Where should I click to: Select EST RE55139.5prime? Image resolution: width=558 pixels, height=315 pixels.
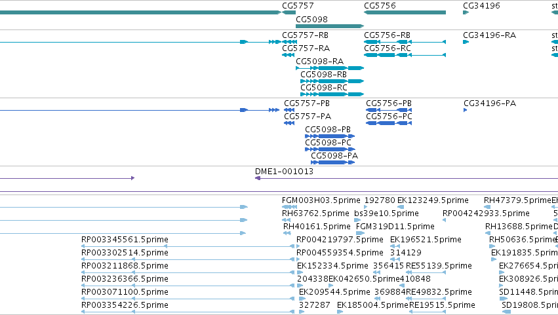[439, 267]
